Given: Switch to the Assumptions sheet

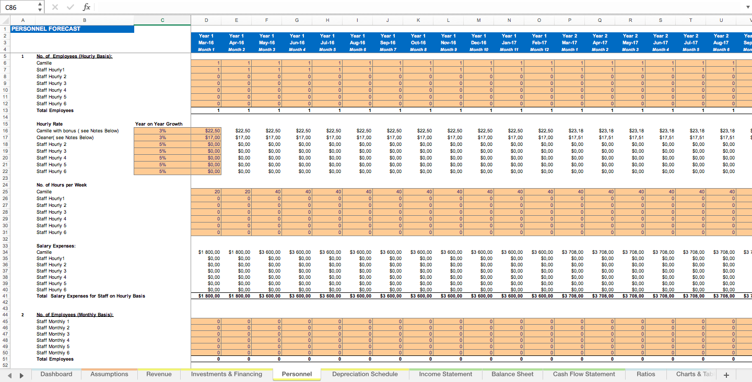Looking at the screenshot, I should click(109, 374).
